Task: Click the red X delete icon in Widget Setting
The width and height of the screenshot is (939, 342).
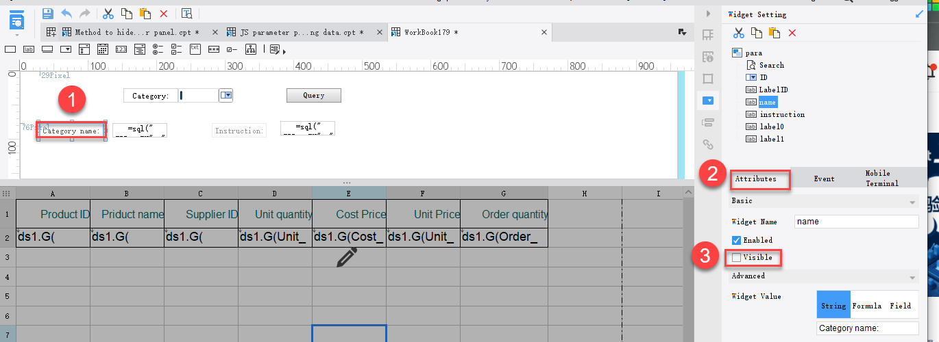Action: (792, 33)
